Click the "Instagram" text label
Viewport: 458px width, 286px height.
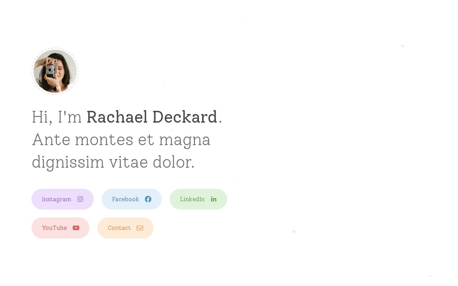tap(57, 199)
